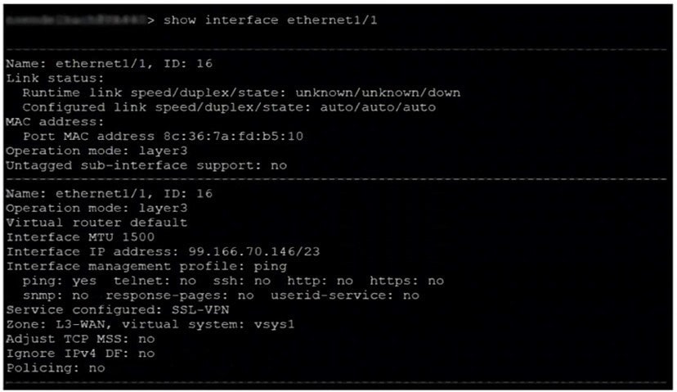This screenshot has height=392, width=677.
Task: Click the 'https: no' value
Action: 406,281
